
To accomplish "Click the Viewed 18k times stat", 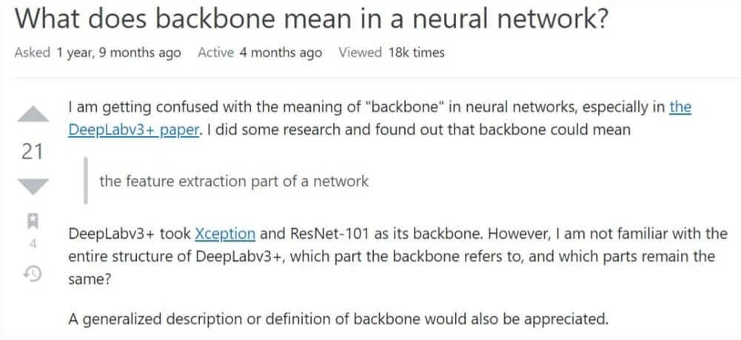I will click(x=392, y=52).
